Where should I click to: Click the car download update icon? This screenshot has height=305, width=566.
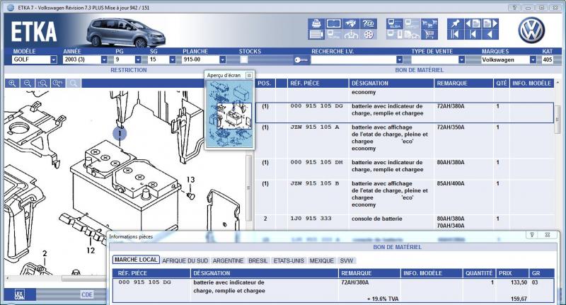[350, 35]
